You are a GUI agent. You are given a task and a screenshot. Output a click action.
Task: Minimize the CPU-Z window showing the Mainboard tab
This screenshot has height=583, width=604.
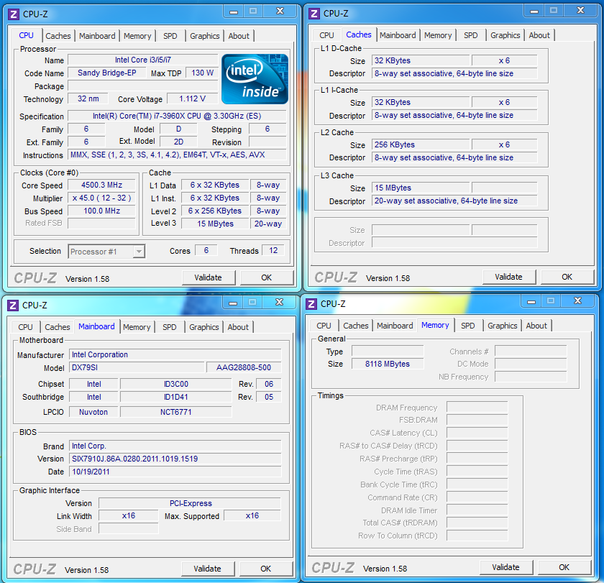(x=233, y=303)
